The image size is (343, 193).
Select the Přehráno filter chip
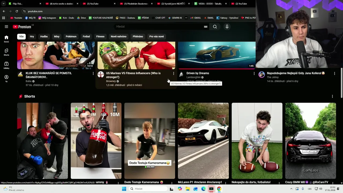138,36
